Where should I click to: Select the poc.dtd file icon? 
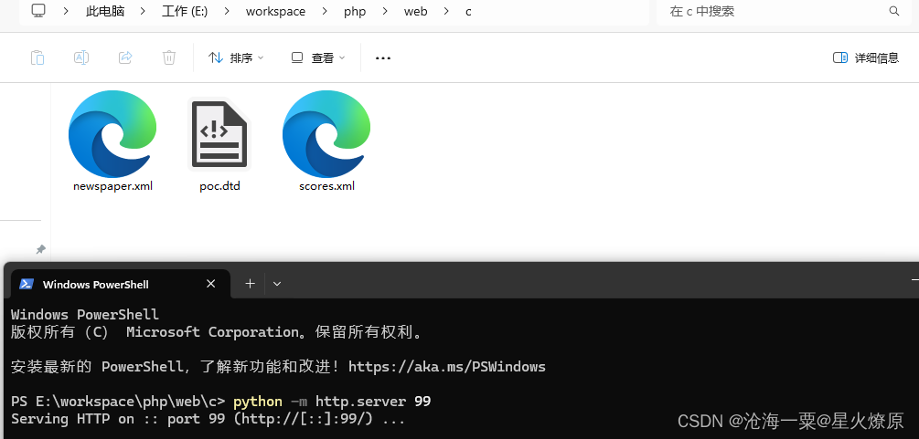coord(219,135)
